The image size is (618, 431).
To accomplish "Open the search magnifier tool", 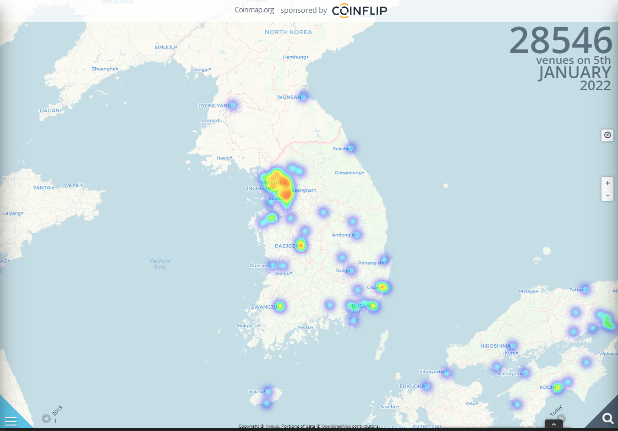I will 607,418.
